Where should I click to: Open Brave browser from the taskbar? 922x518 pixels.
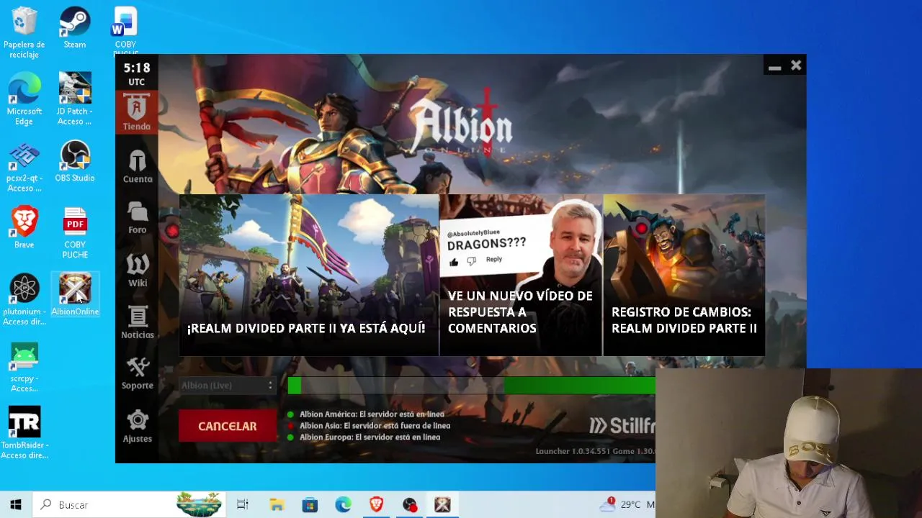376,504
